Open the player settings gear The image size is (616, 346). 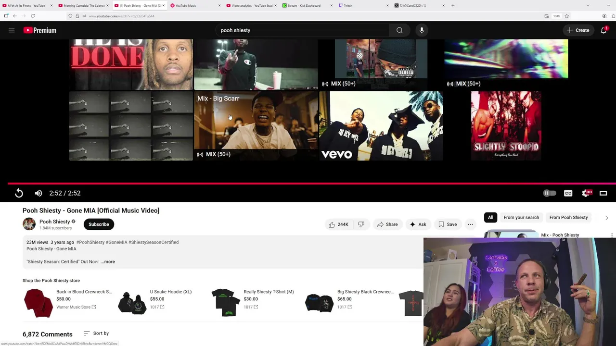coord(586,193)
